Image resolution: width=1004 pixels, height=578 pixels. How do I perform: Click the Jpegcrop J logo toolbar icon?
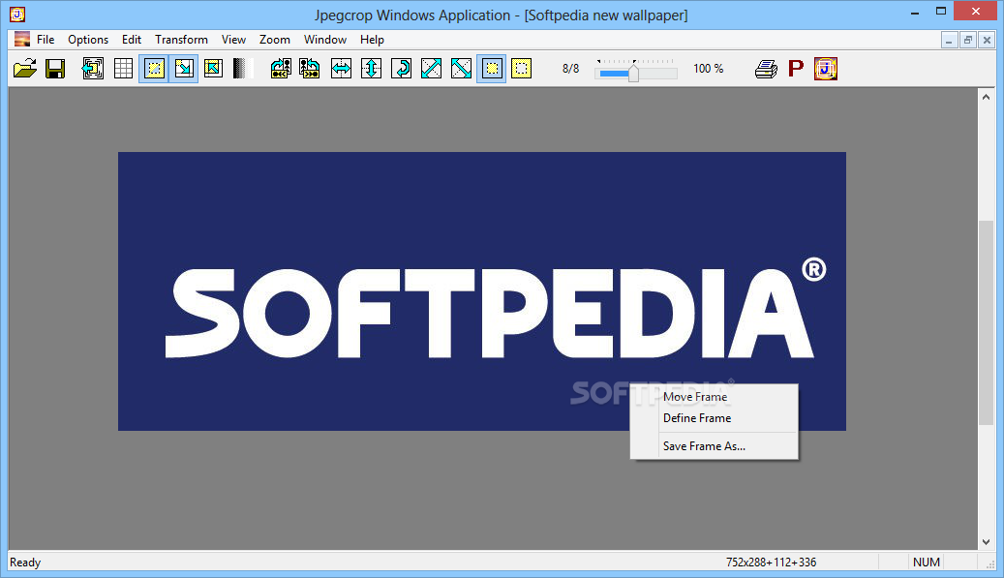click(x=825, y=69)
